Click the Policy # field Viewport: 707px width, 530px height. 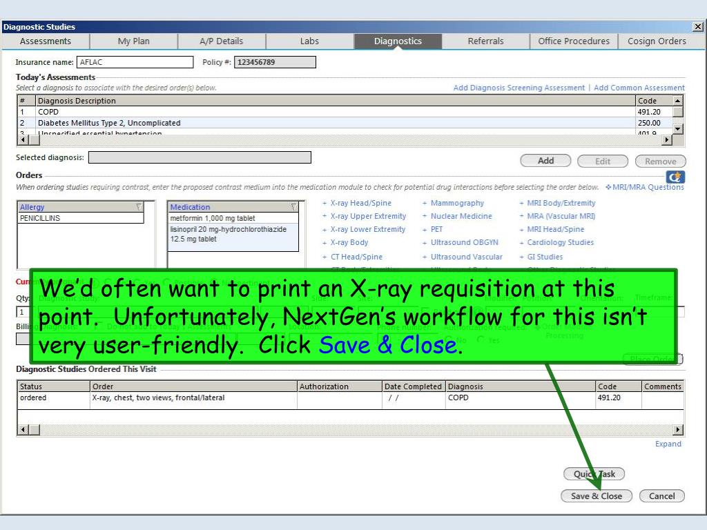click(x=275, y=62)
